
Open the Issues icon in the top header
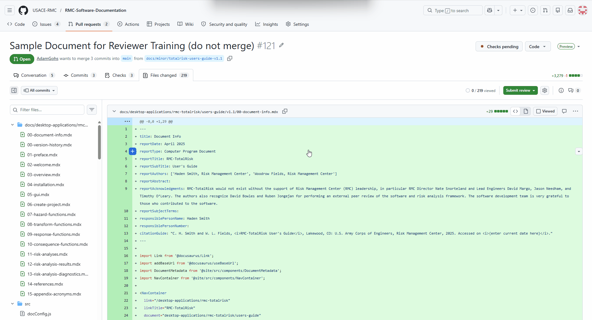click(x=533, y=10)
